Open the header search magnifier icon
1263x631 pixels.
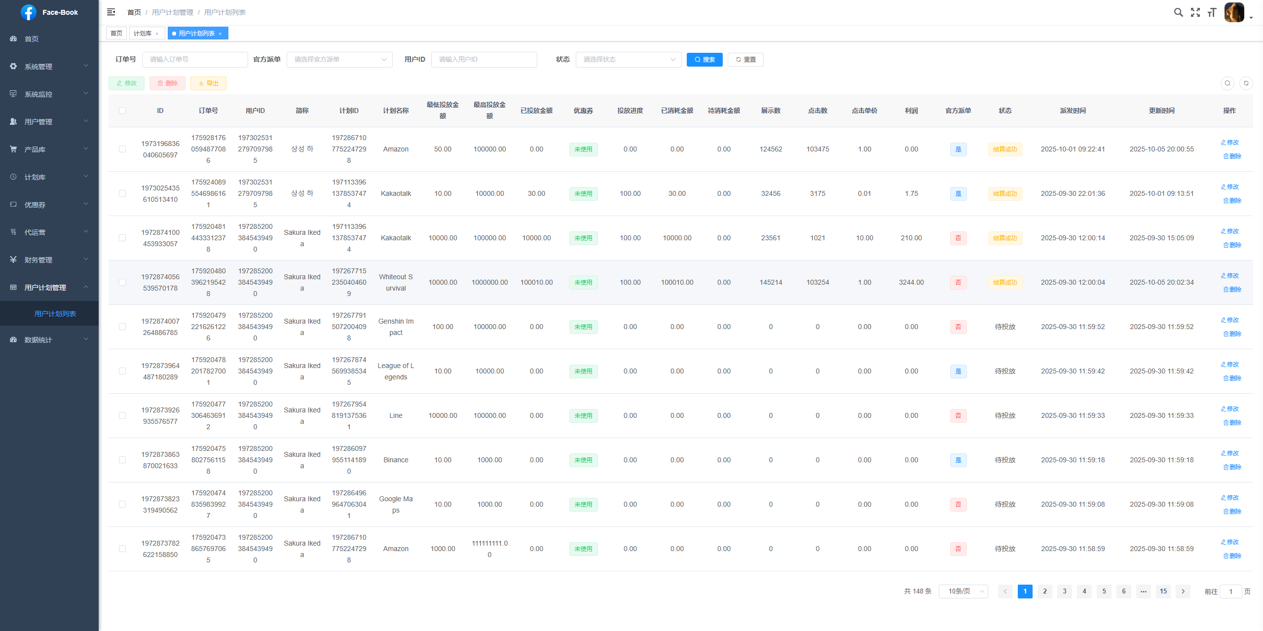click(1178, 12)
